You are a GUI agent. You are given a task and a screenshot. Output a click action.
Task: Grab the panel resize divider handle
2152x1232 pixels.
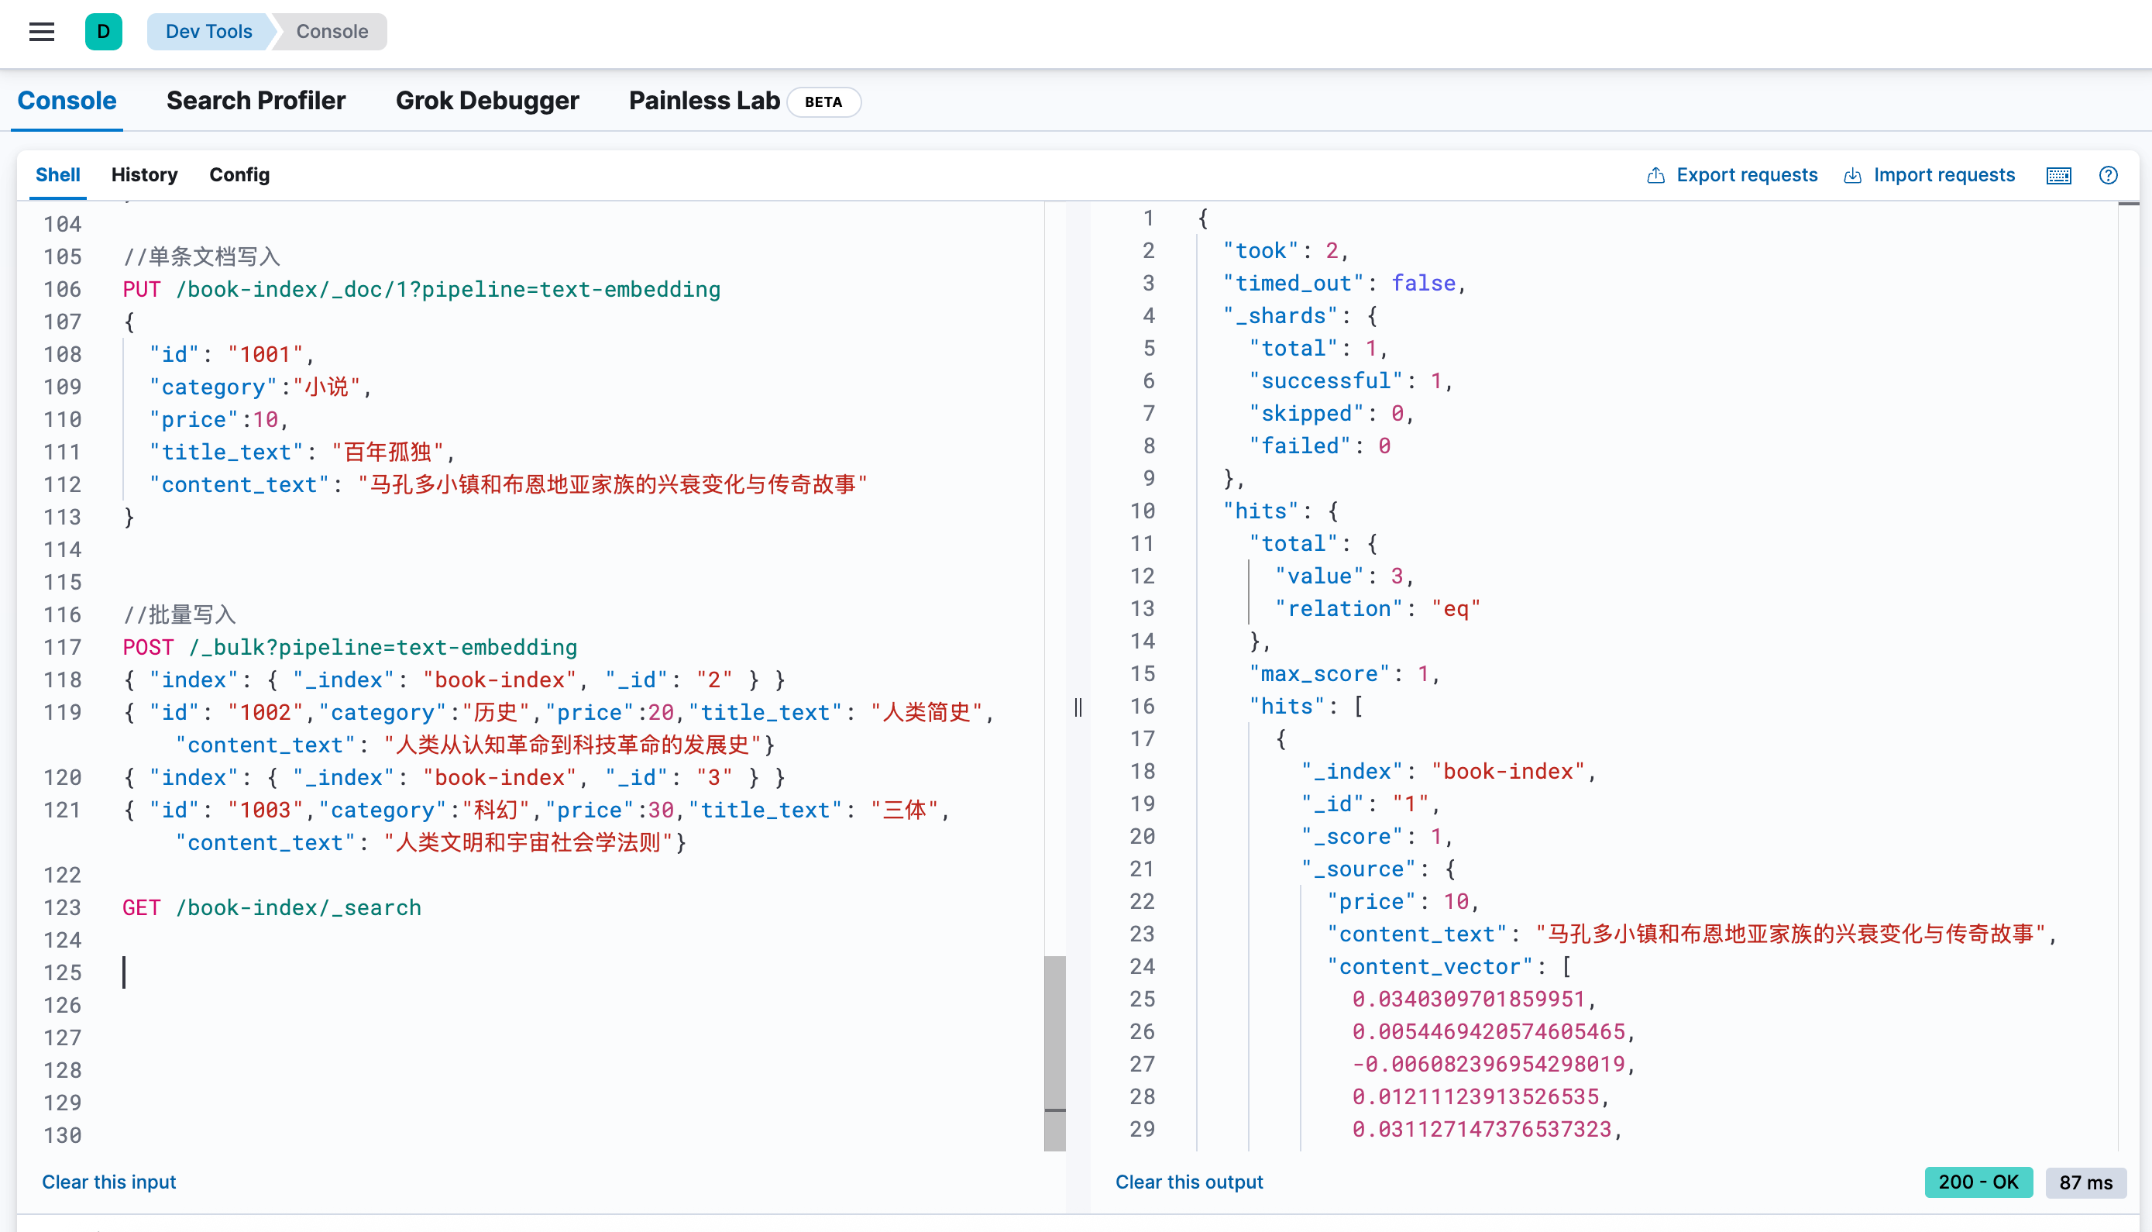point(1078,707)
